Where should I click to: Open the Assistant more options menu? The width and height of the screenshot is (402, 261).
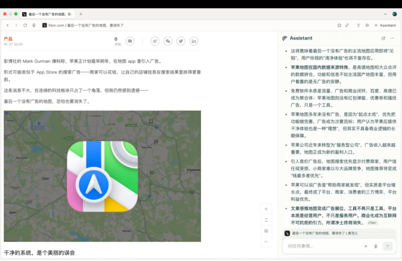(x=392, y=38)
